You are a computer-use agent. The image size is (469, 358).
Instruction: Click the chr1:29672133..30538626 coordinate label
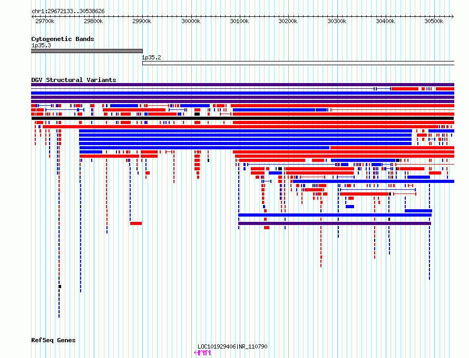[x=68, y=12]
